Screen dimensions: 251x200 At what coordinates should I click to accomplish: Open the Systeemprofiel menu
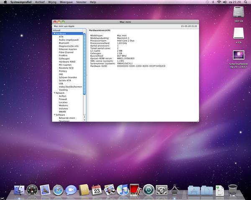point(21,2)
